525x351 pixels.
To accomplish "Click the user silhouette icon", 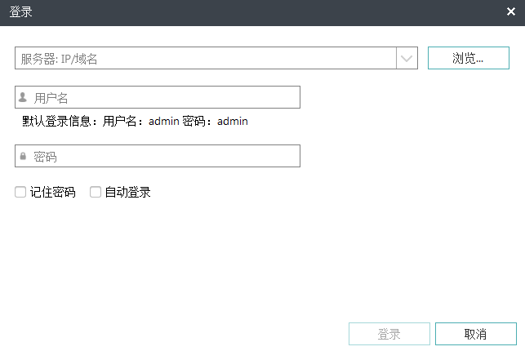I will pos(23,97).
